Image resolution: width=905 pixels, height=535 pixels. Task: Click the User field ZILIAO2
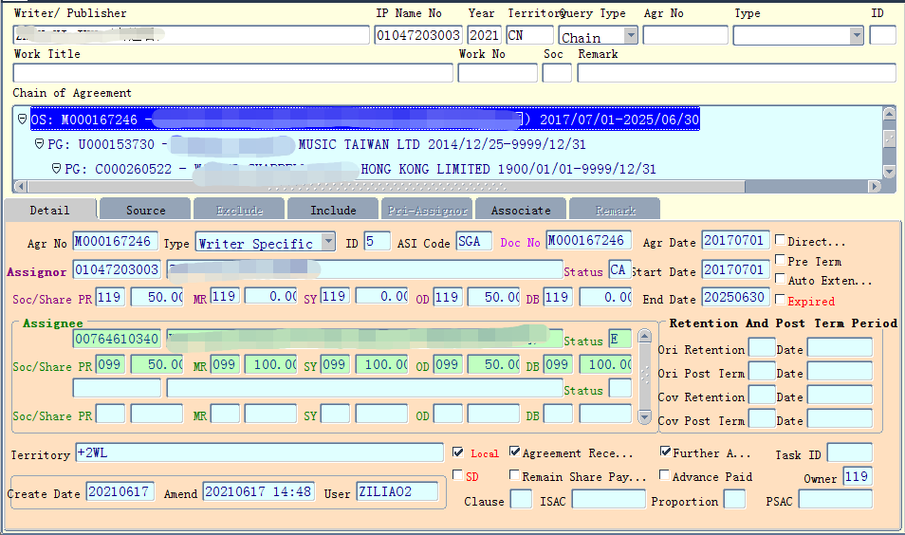397,491
